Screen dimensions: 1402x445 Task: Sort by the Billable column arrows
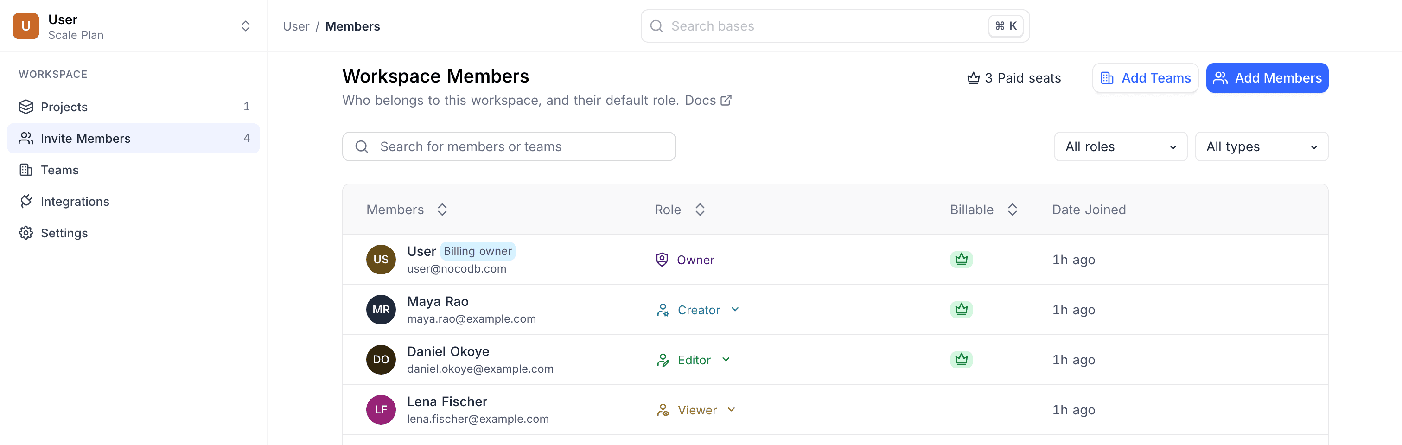tap(1012, 210)
